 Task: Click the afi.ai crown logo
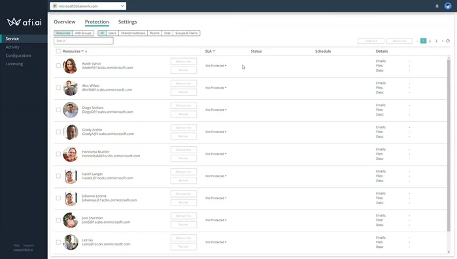tap(14, 22)
